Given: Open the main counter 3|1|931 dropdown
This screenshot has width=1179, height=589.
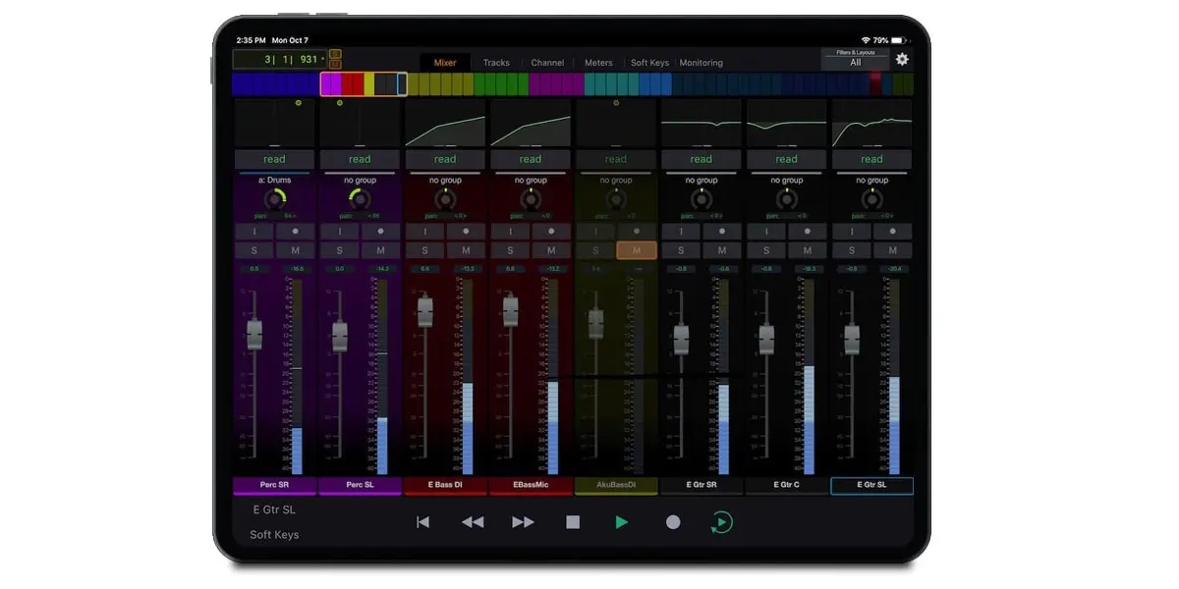Looking at the screenshot, I should point(280,60).
